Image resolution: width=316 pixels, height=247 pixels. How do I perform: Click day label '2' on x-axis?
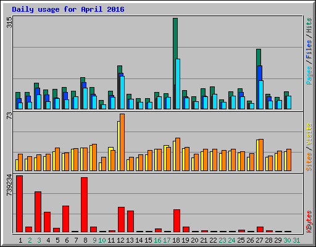click(30, 240)
